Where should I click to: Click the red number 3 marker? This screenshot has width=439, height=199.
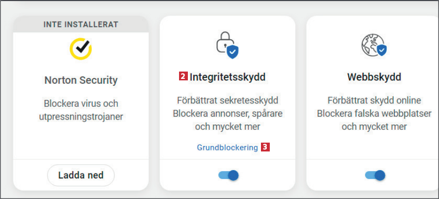[265, 147]
